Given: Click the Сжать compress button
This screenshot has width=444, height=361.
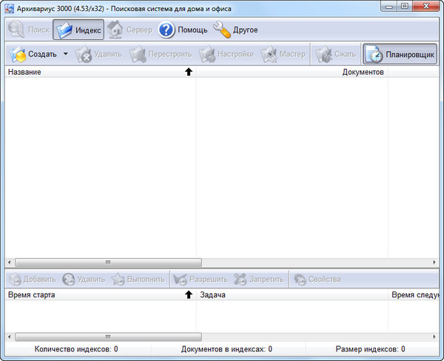Looking at the screenshot, I should click(x=323, y=55).
